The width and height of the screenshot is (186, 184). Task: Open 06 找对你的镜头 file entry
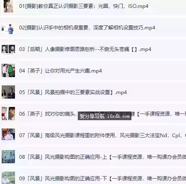(x=102, y=114)
